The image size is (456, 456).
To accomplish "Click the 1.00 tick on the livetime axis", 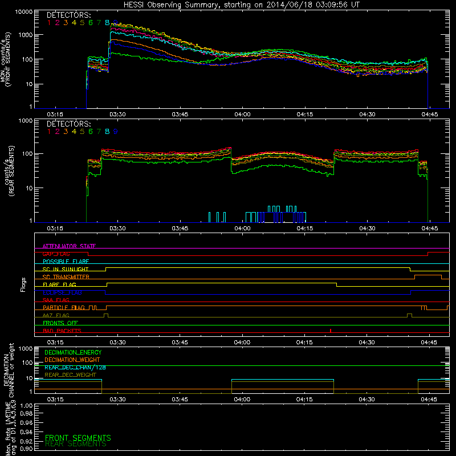I will click(27, 406).
